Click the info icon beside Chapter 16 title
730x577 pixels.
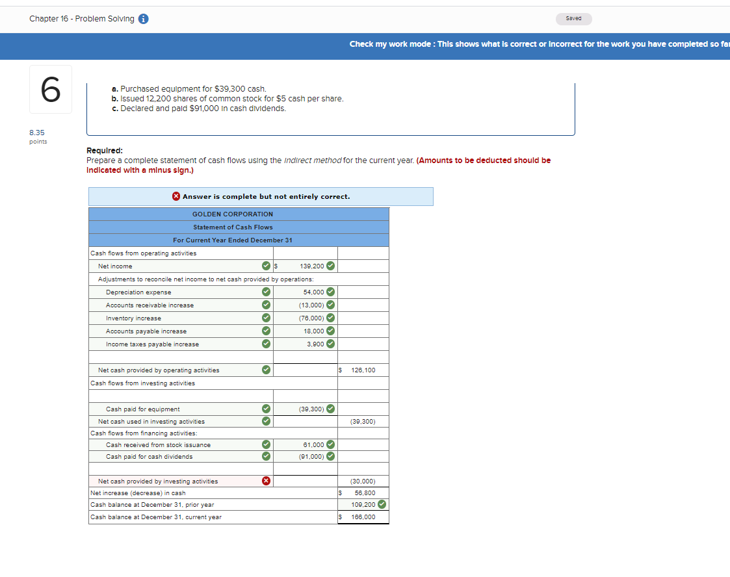click(x=144, y=19)
